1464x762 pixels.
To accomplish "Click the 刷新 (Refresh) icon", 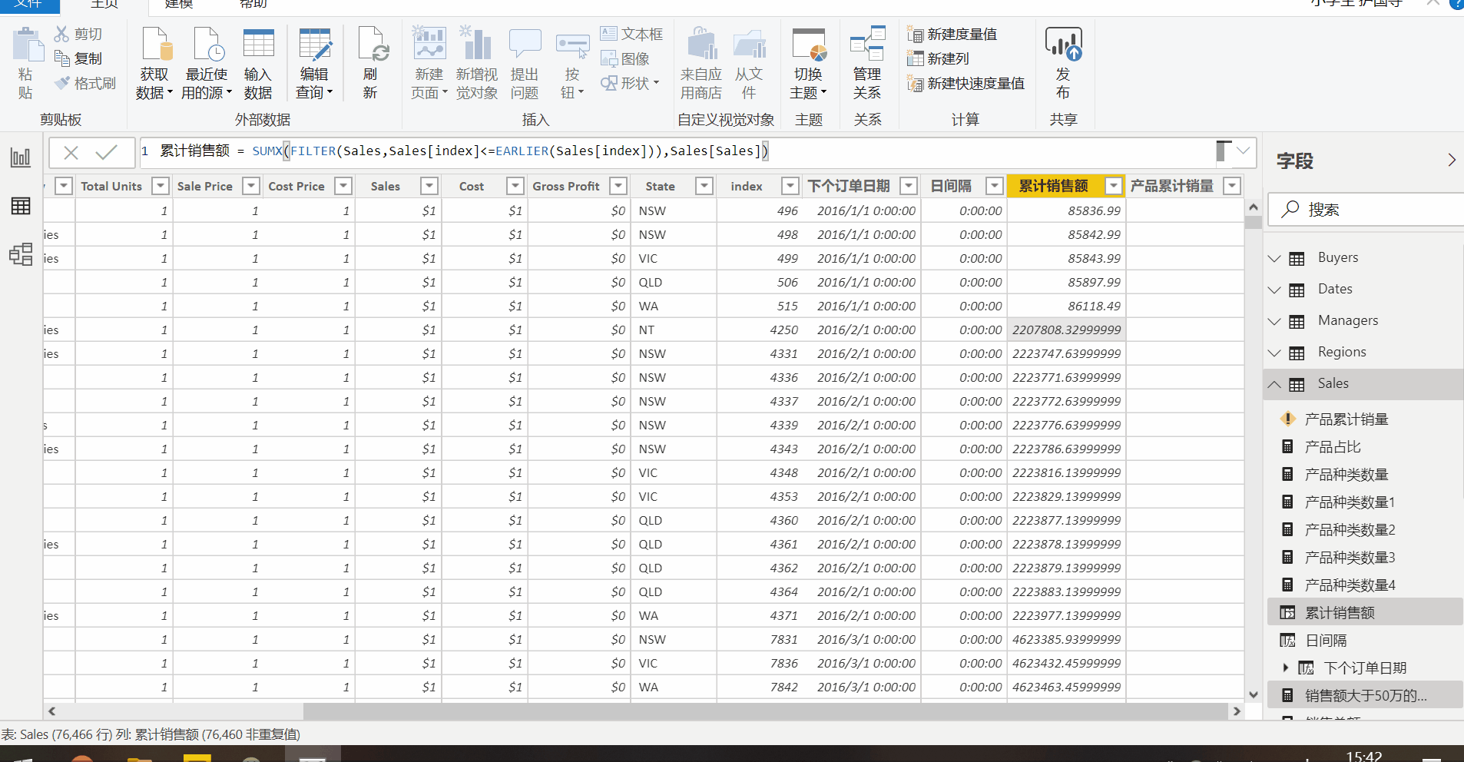I will pos(371,61).
